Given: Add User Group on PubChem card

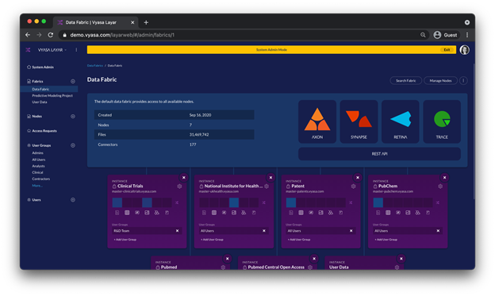Looking at the screenshot, I should (386, 240).
